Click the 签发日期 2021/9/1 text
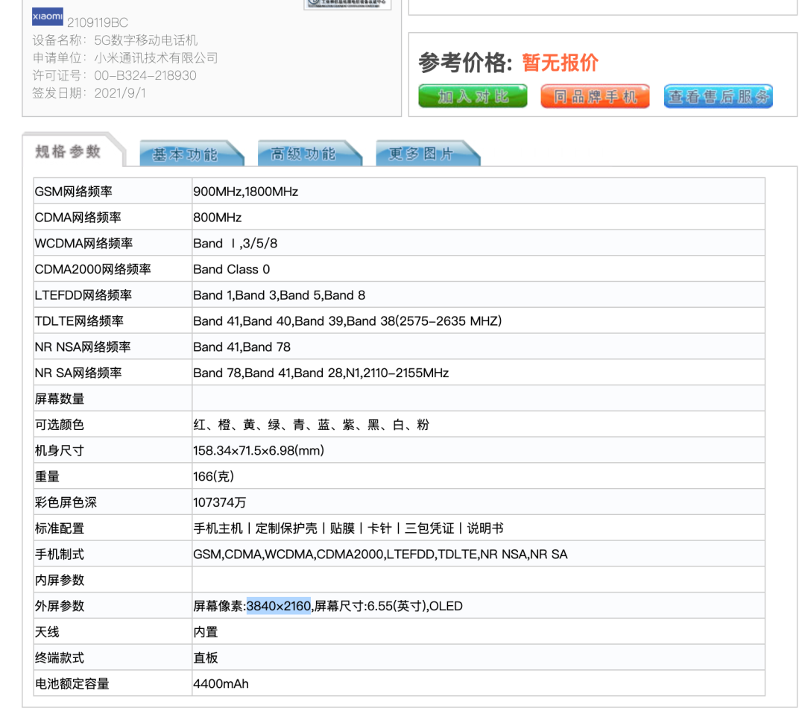 click(x=89, y=93)
